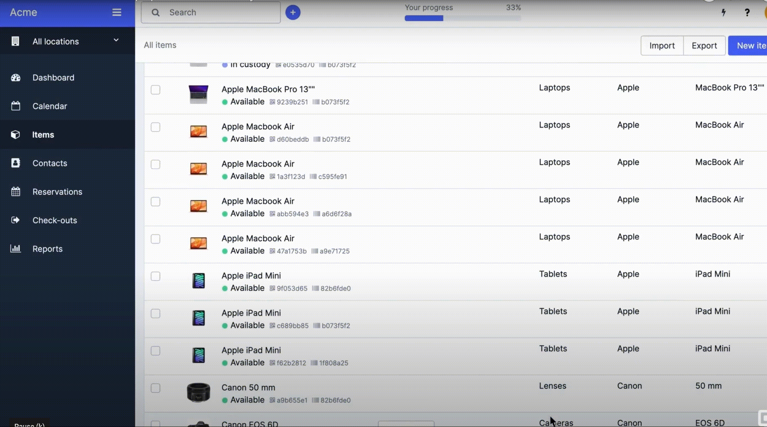Click the help question mark icon

point(747,12)
